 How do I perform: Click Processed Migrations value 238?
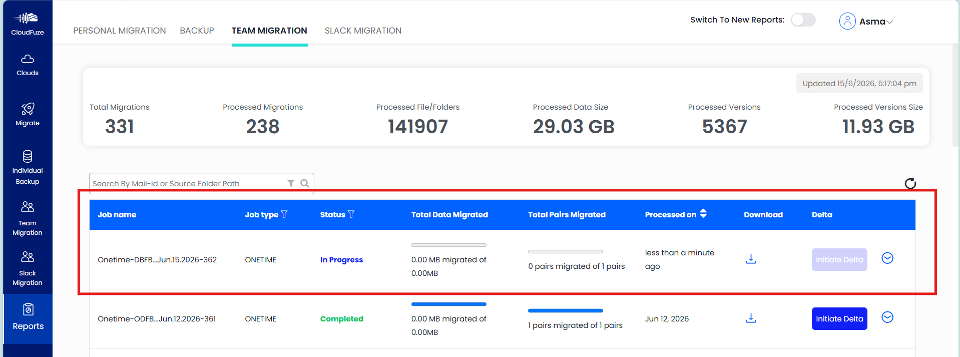pos(263,126)
